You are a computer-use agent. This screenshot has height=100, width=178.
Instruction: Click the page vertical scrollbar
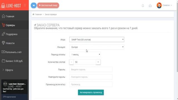click(x=177, y=37)
